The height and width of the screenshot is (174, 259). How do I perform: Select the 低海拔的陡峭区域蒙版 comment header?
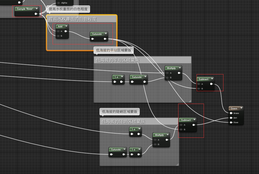tap(139, 122)
